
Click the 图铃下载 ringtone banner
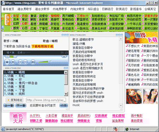pyautogui.click(x=141, y=37)
